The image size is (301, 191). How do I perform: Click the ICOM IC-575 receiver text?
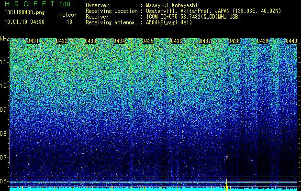[192, 17]
